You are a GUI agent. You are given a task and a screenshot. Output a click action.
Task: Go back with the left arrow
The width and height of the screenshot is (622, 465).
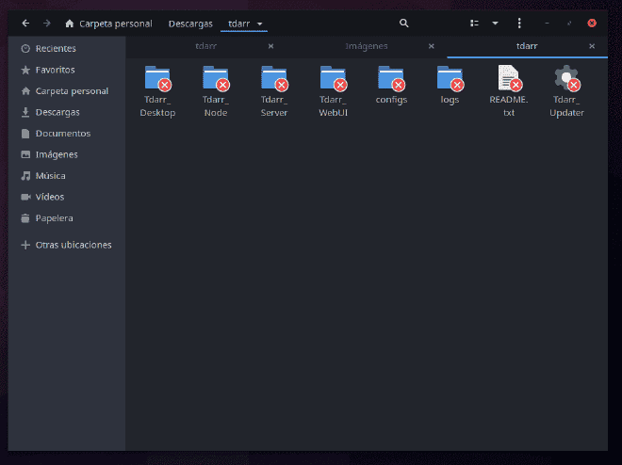point(25,24)
